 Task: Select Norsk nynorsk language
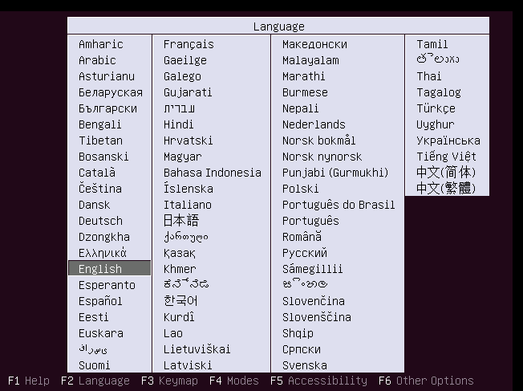[322, 157]
